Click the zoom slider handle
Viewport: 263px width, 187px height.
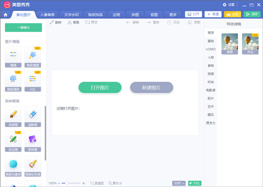(67, 184)
